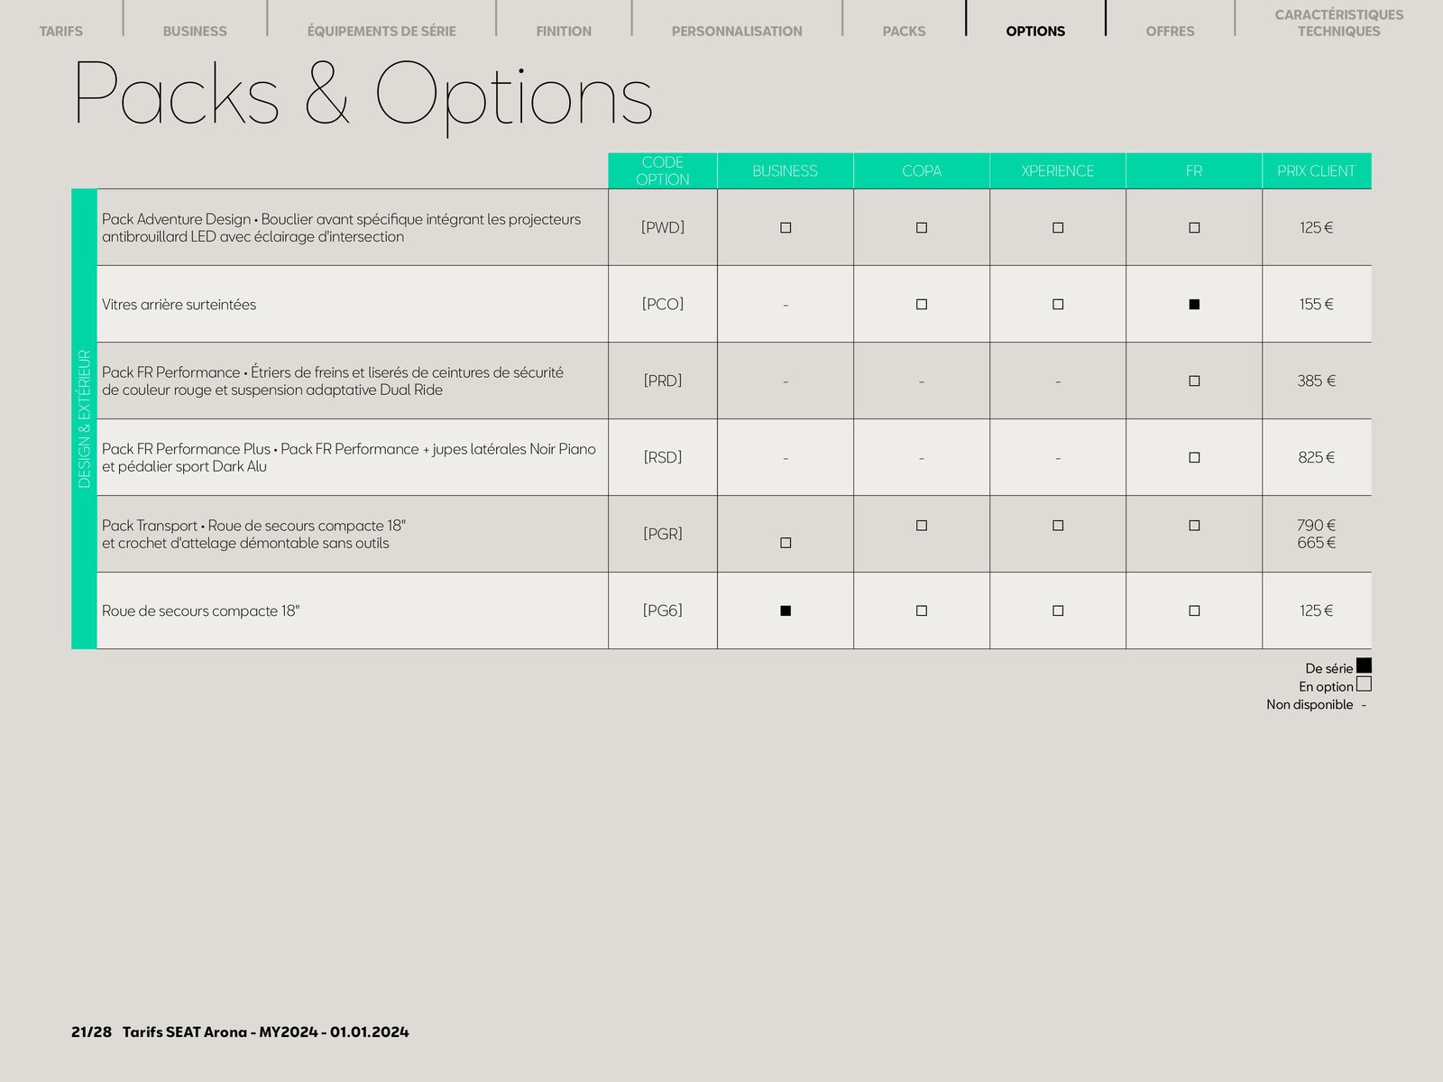Select option code [PRD]

click(663, 381)
